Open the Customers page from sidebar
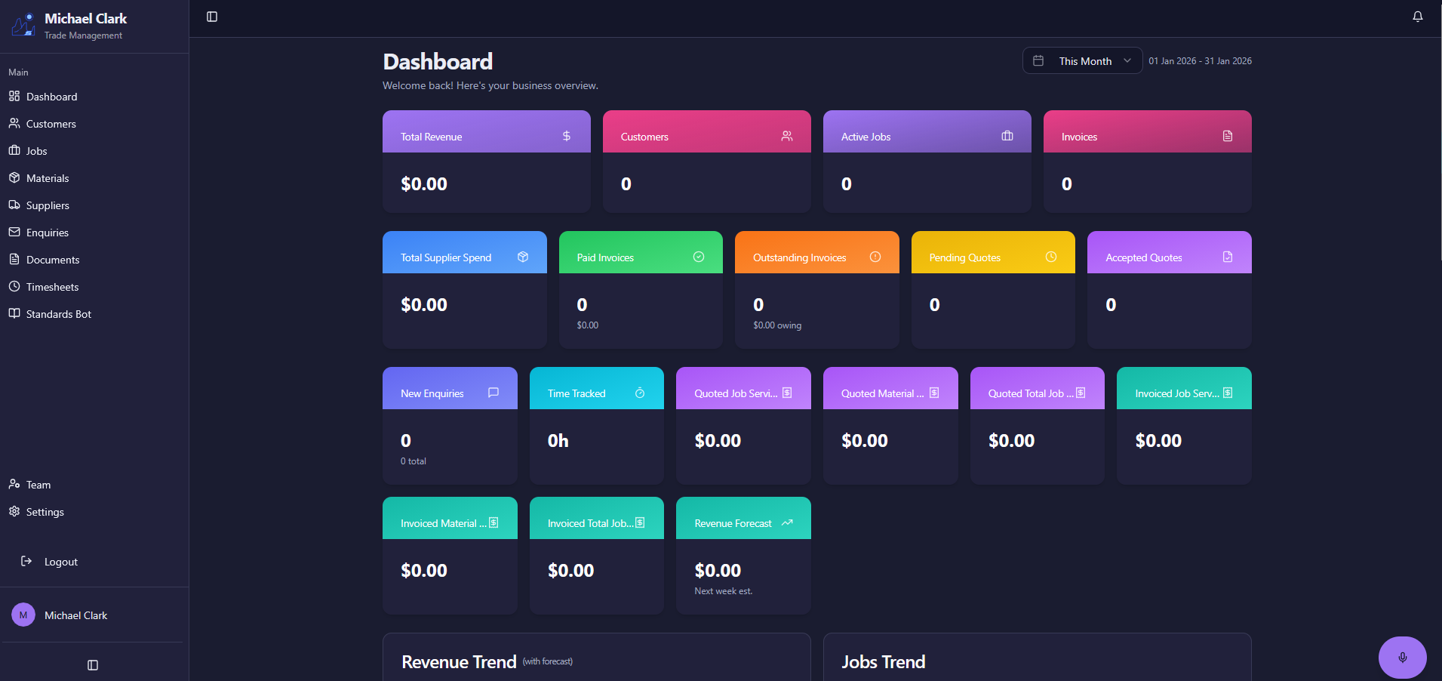 (x=51, y=124)
